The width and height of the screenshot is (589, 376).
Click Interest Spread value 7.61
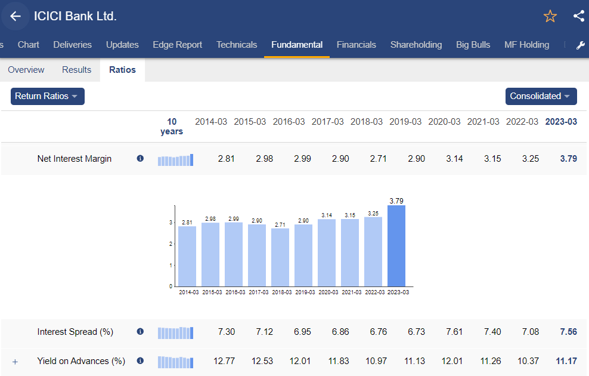pos(454,332)
